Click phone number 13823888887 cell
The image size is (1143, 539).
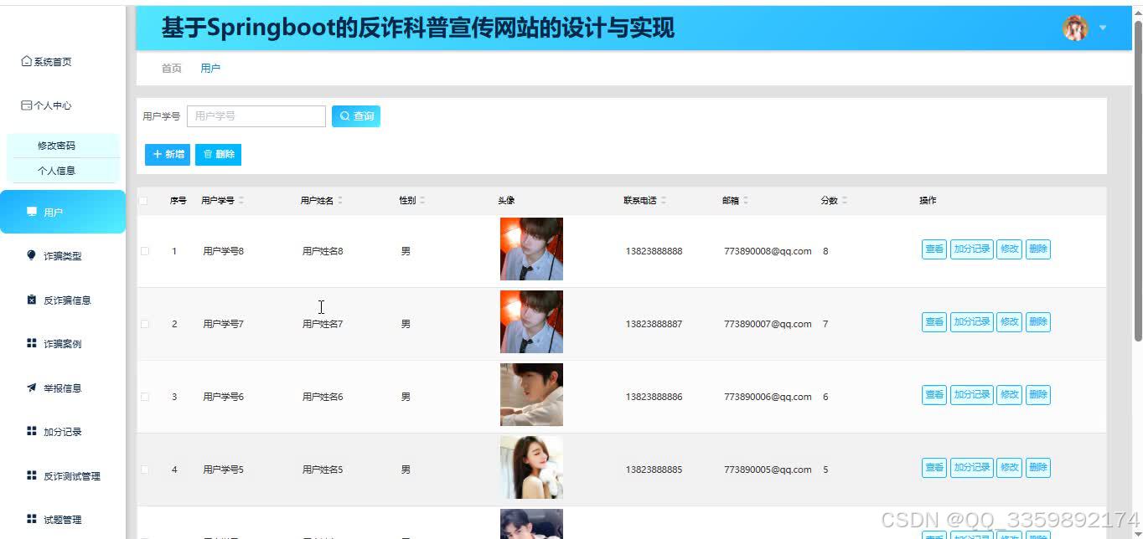pos(654,324)
